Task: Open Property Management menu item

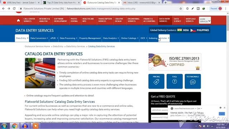Action: pyautogui.click(x=90, y=38)
